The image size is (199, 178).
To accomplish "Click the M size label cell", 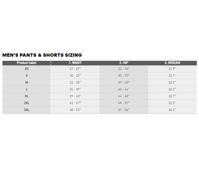I will [27, 82].
